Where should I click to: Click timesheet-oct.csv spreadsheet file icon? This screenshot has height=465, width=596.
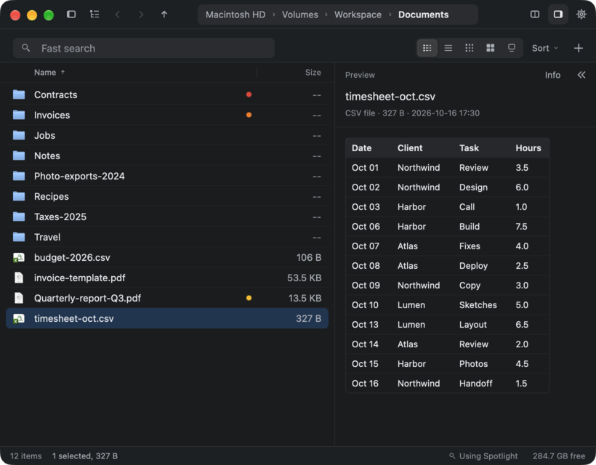19,318
